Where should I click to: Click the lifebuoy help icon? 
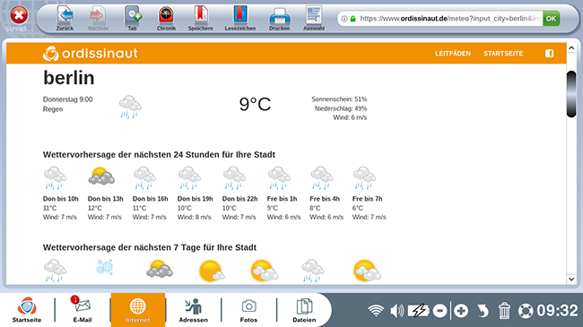[x=526, y=311]
